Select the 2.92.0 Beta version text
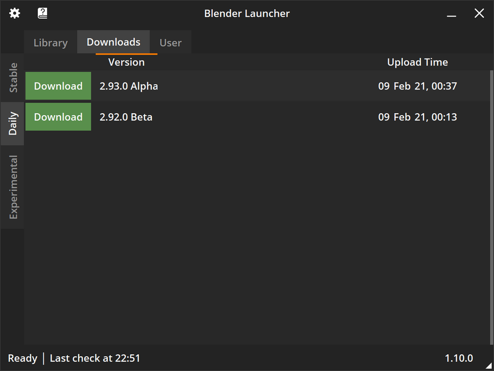 [126, 117]
